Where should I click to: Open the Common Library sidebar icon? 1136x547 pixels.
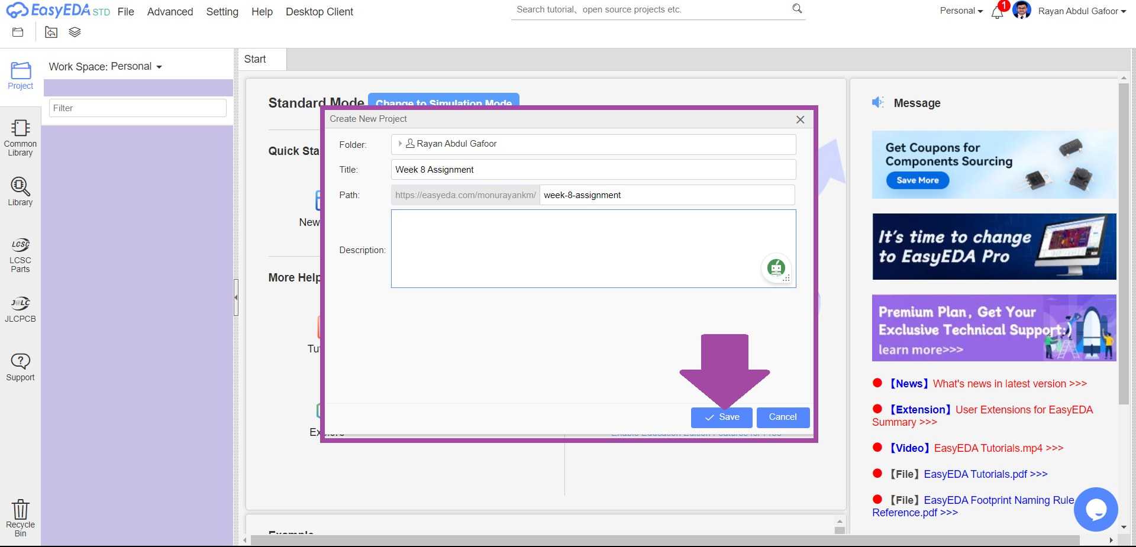click(x=20, y=137)
